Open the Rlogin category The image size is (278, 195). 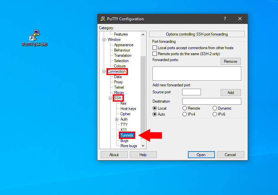point(119,93)
